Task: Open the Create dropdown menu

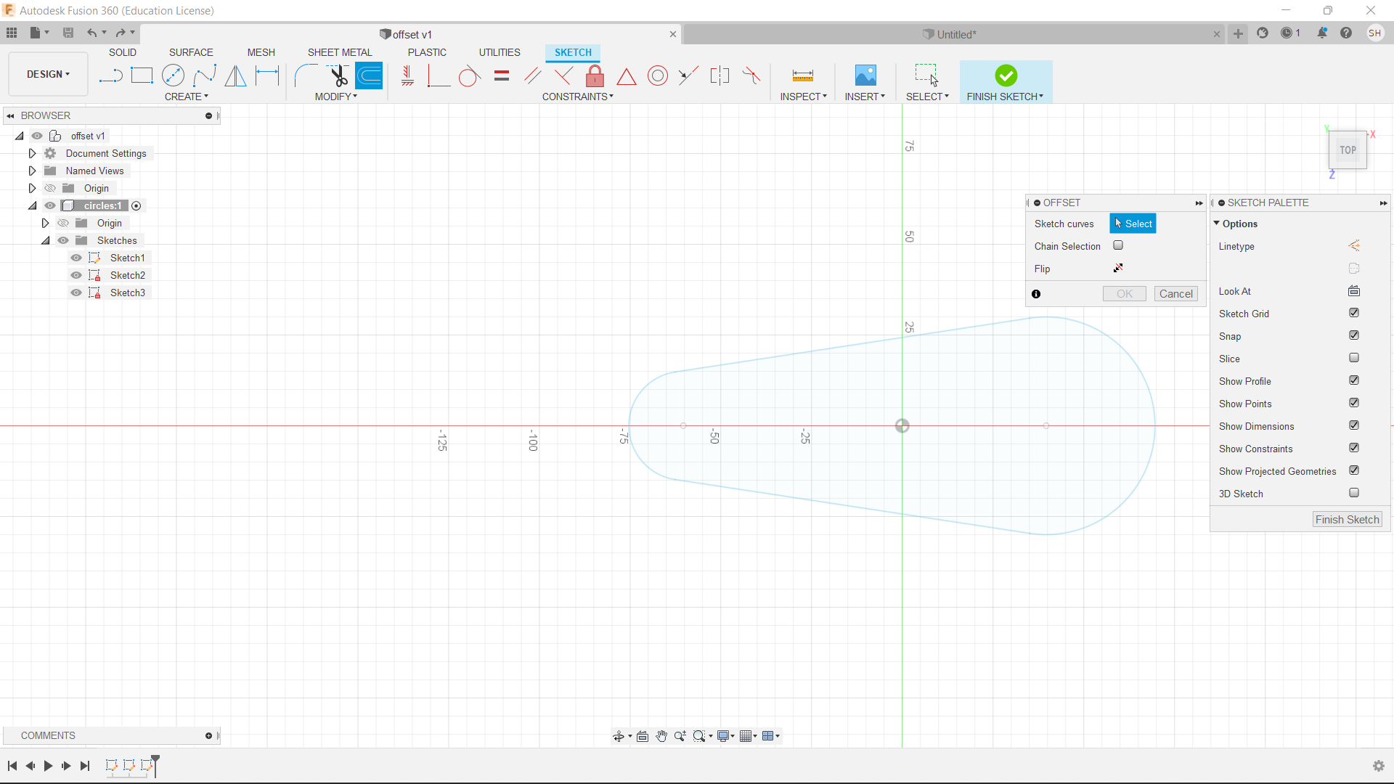Action: coord(187,97)
